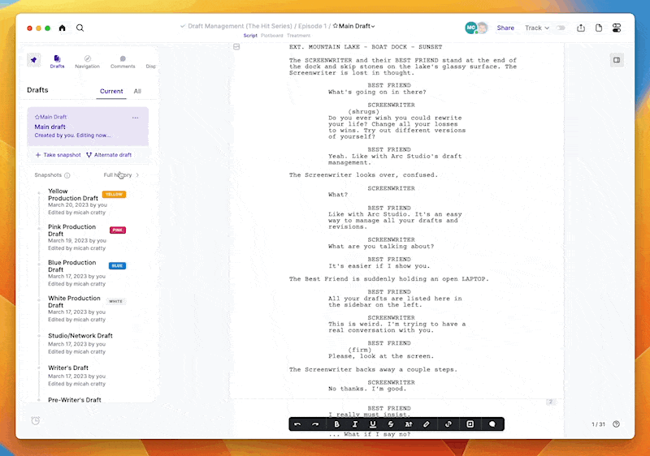Screen dimensions: 650x456
Task: Open Draft Management (The Hit Series) breadcrumb
Action: 240,26
